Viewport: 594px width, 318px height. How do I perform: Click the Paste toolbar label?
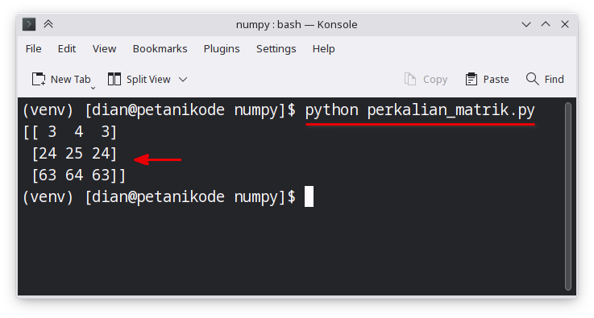[x=496, y=80]
